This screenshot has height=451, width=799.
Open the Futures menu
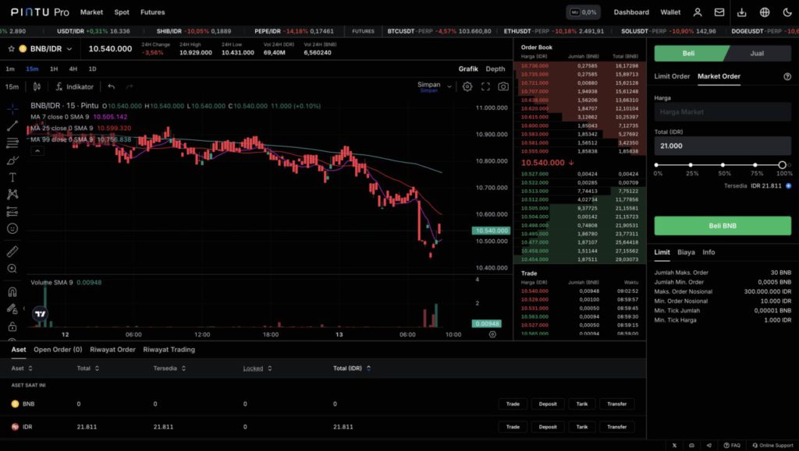point(152,12)
